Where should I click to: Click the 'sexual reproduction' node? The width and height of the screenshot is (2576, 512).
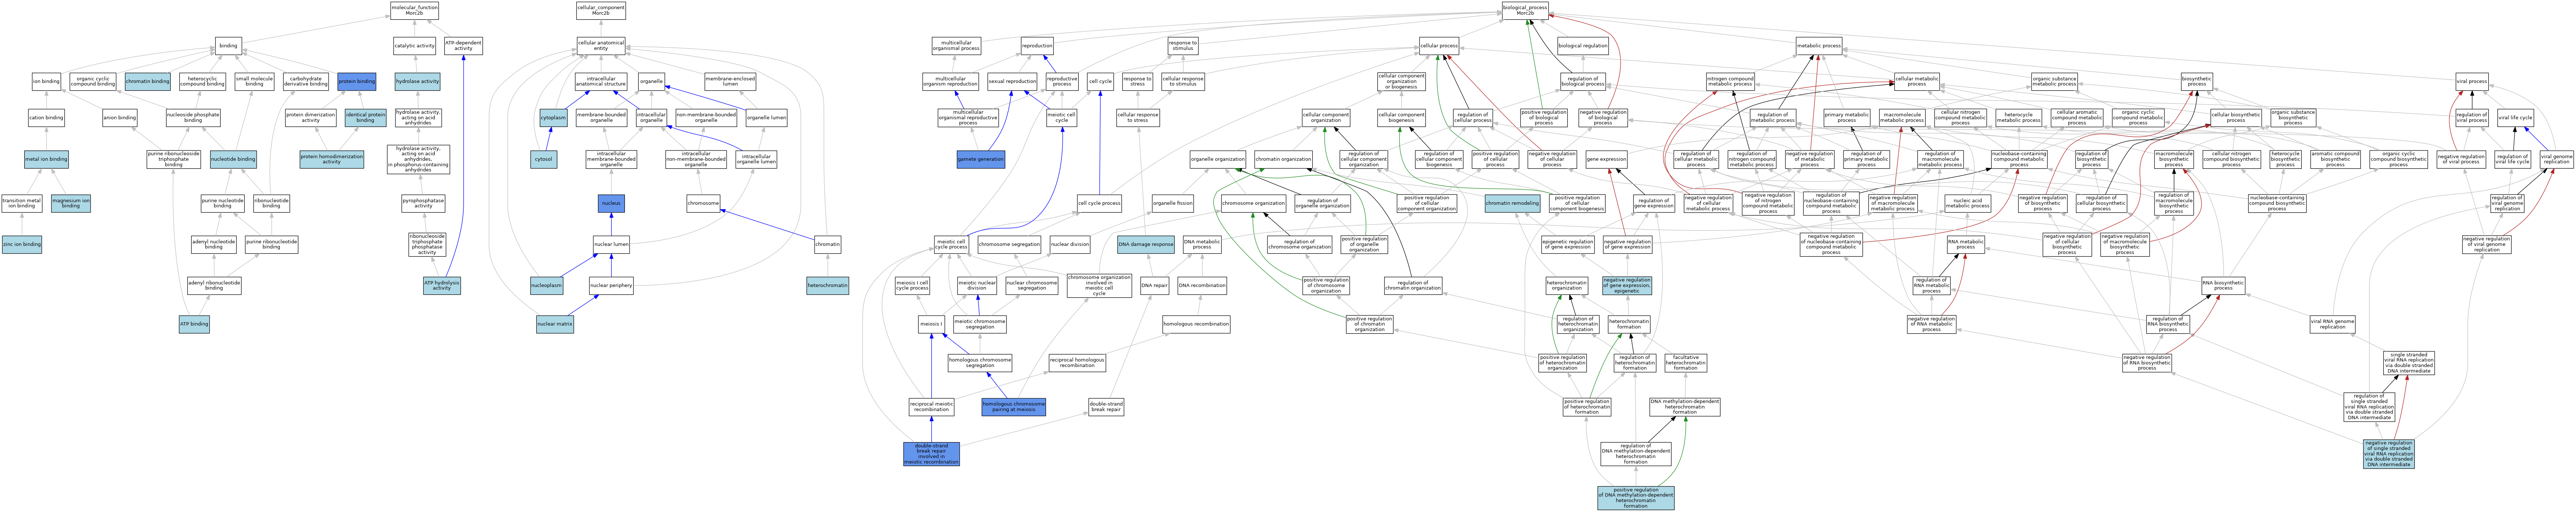click(1012, 81)
